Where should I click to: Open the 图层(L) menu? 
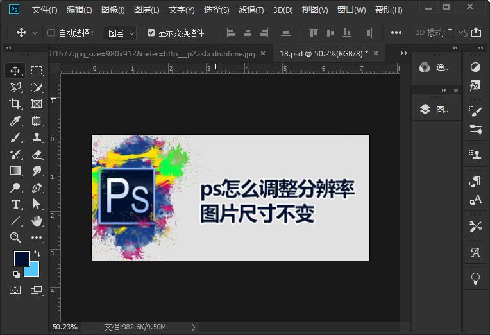147,10
